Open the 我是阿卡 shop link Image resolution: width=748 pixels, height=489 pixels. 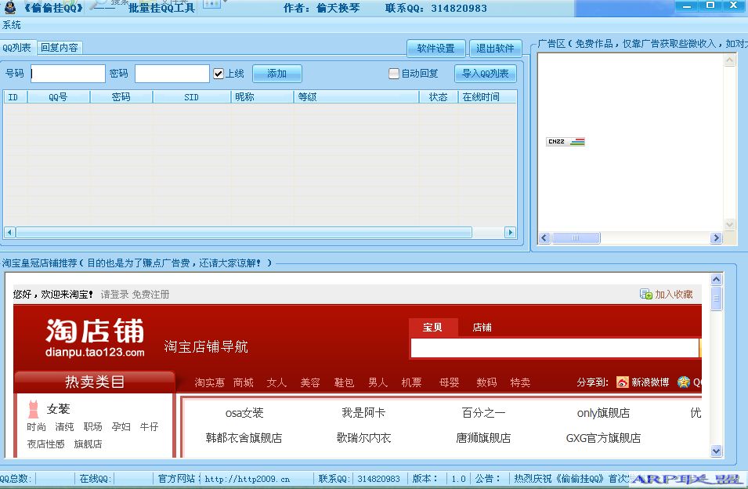(363, 413)
